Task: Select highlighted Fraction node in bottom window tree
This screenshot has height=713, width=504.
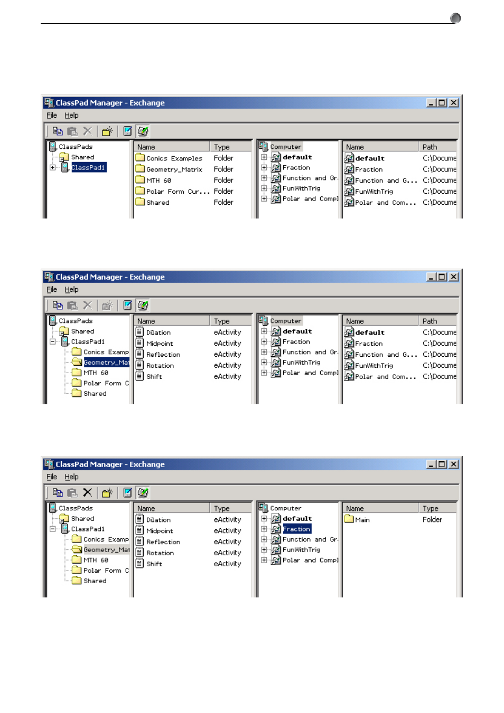Action: point(297,529)
